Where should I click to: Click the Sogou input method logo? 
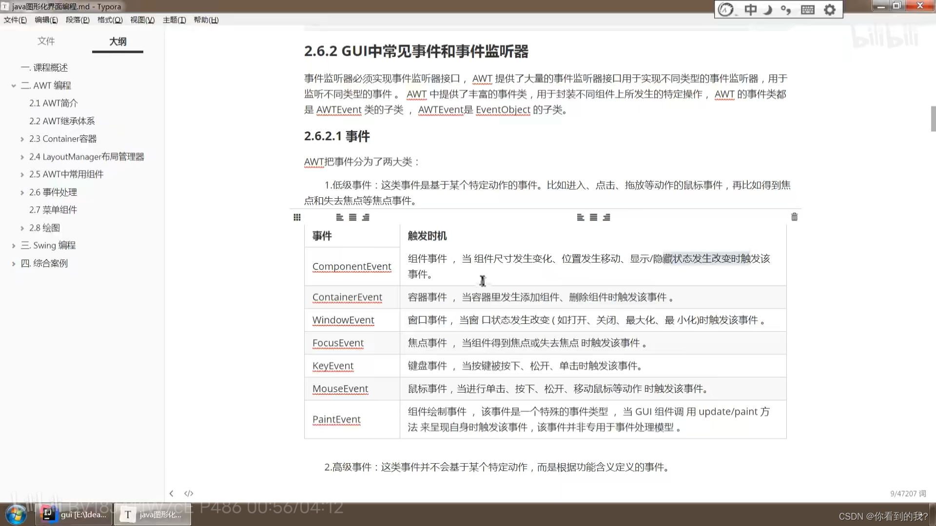click(x=726, y=9)
